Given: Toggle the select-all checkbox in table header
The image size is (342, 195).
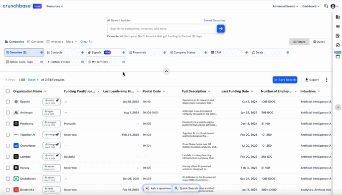Looking at the screenshot, I should [7, 91].
